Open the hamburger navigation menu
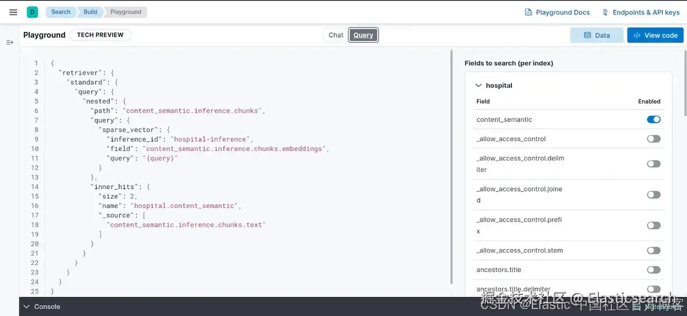The image size is (687, 316). point(13,12)
